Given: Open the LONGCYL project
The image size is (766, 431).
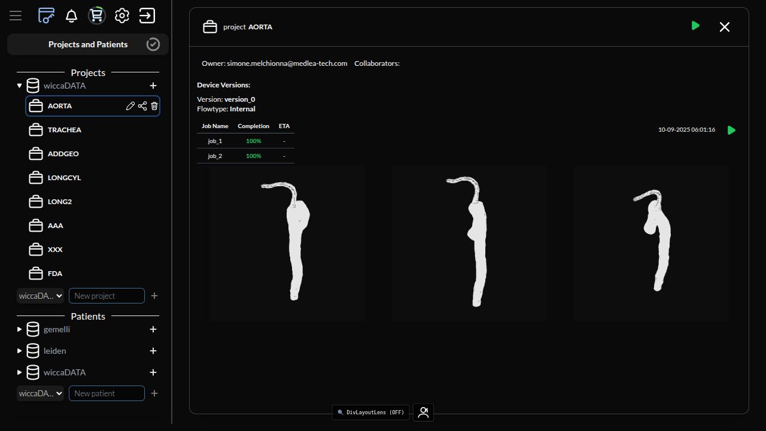Looking at the screenshot, I should [x=64, y=178].
